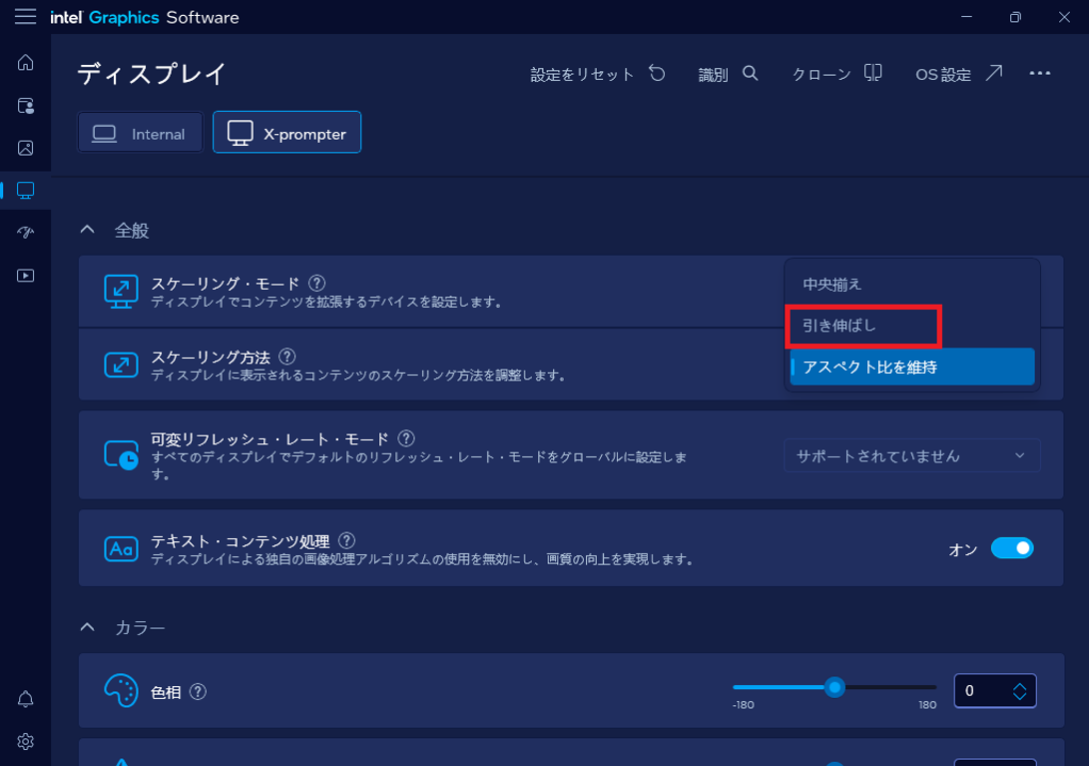Open settings gear in sidebar

pos(26,741)
